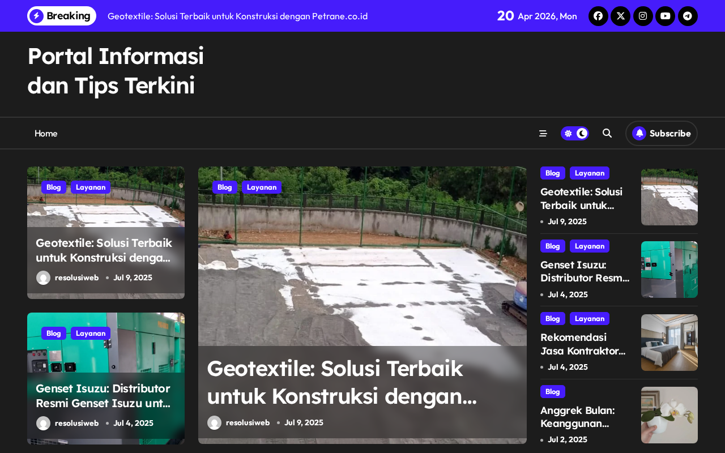Open the orchid thumbnail in sidebar list

click(x=669, y=415)
